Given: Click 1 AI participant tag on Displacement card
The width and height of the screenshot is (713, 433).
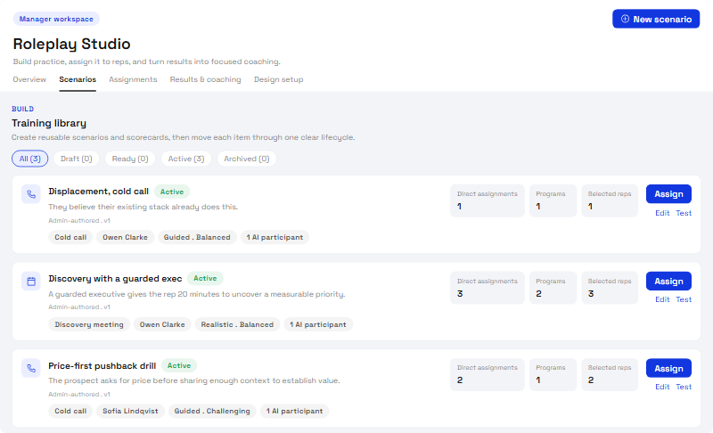Looking at the screenshot, I should [x=275, y=237].
